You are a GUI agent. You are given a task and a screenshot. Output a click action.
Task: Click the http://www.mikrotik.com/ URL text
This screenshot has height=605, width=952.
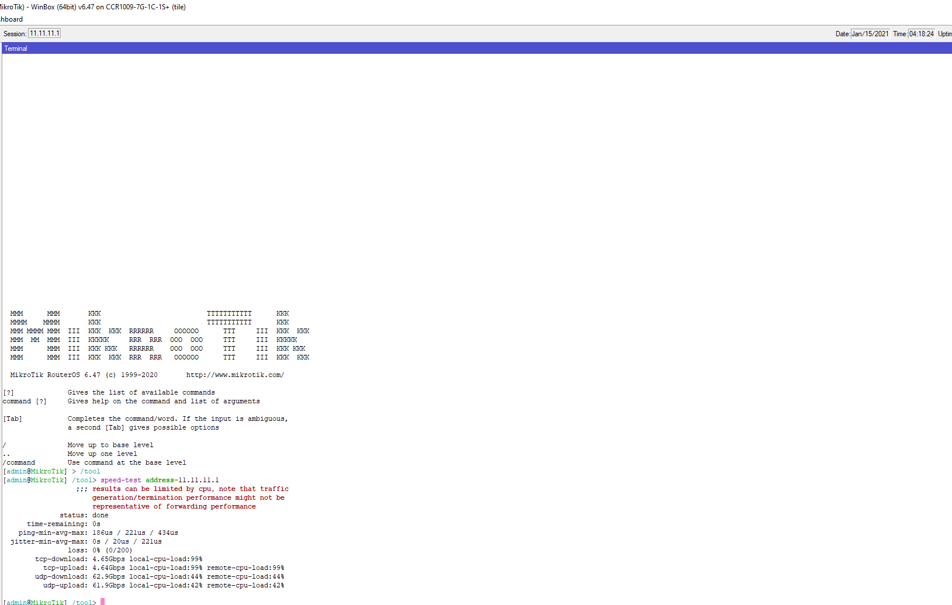tap(235, 375)
